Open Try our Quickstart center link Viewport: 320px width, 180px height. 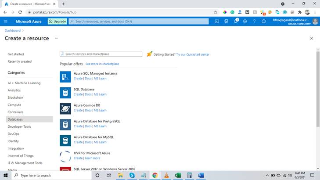click(193, 54)
